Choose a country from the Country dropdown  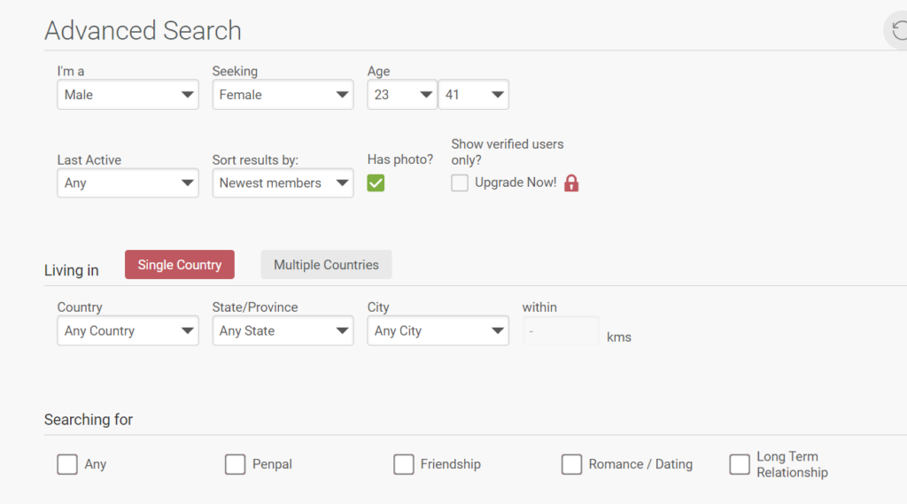click(128, 331)
